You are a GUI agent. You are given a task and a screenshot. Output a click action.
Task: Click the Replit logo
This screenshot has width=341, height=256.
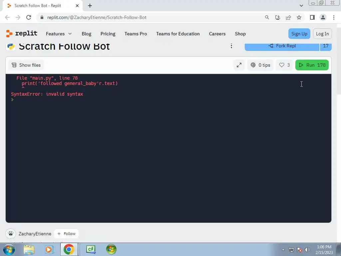tap(22, 34)
